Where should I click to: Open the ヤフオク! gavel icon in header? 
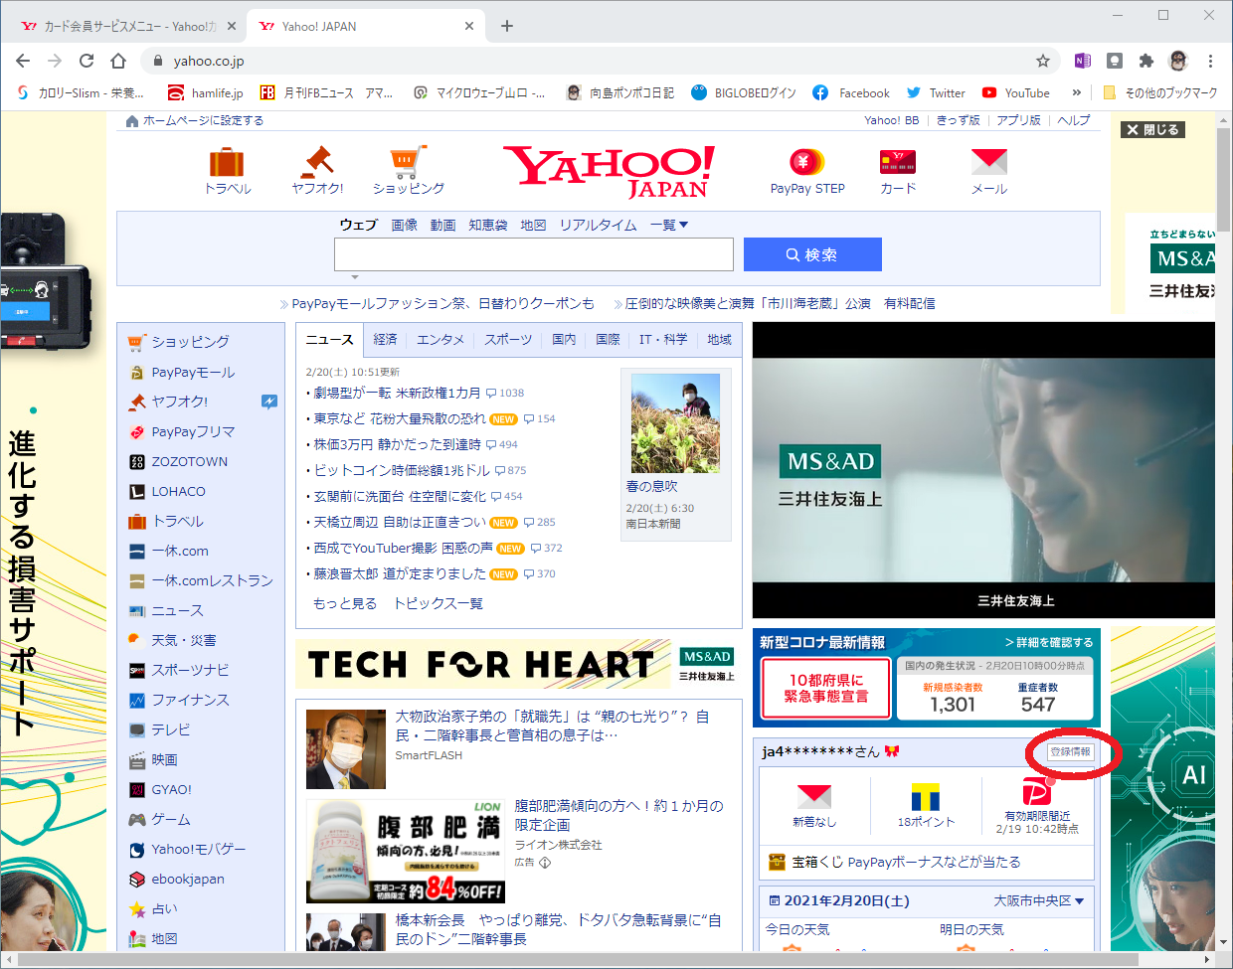(x=317, y=163)
